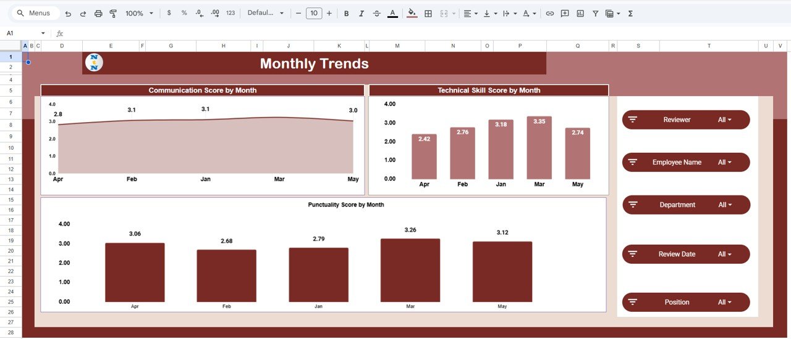
Task: Click the font size field showing 10
Action: pyautogui.click(x=314, y=13)
